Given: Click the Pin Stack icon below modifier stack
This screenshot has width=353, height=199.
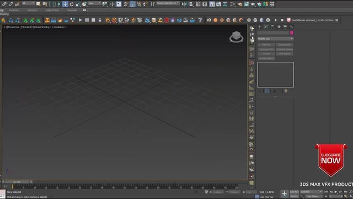Looking at the screenshot, I should click(x=259, y=91).
